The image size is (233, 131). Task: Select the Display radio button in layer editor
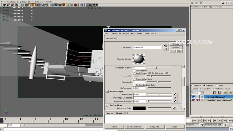[192, 85]
